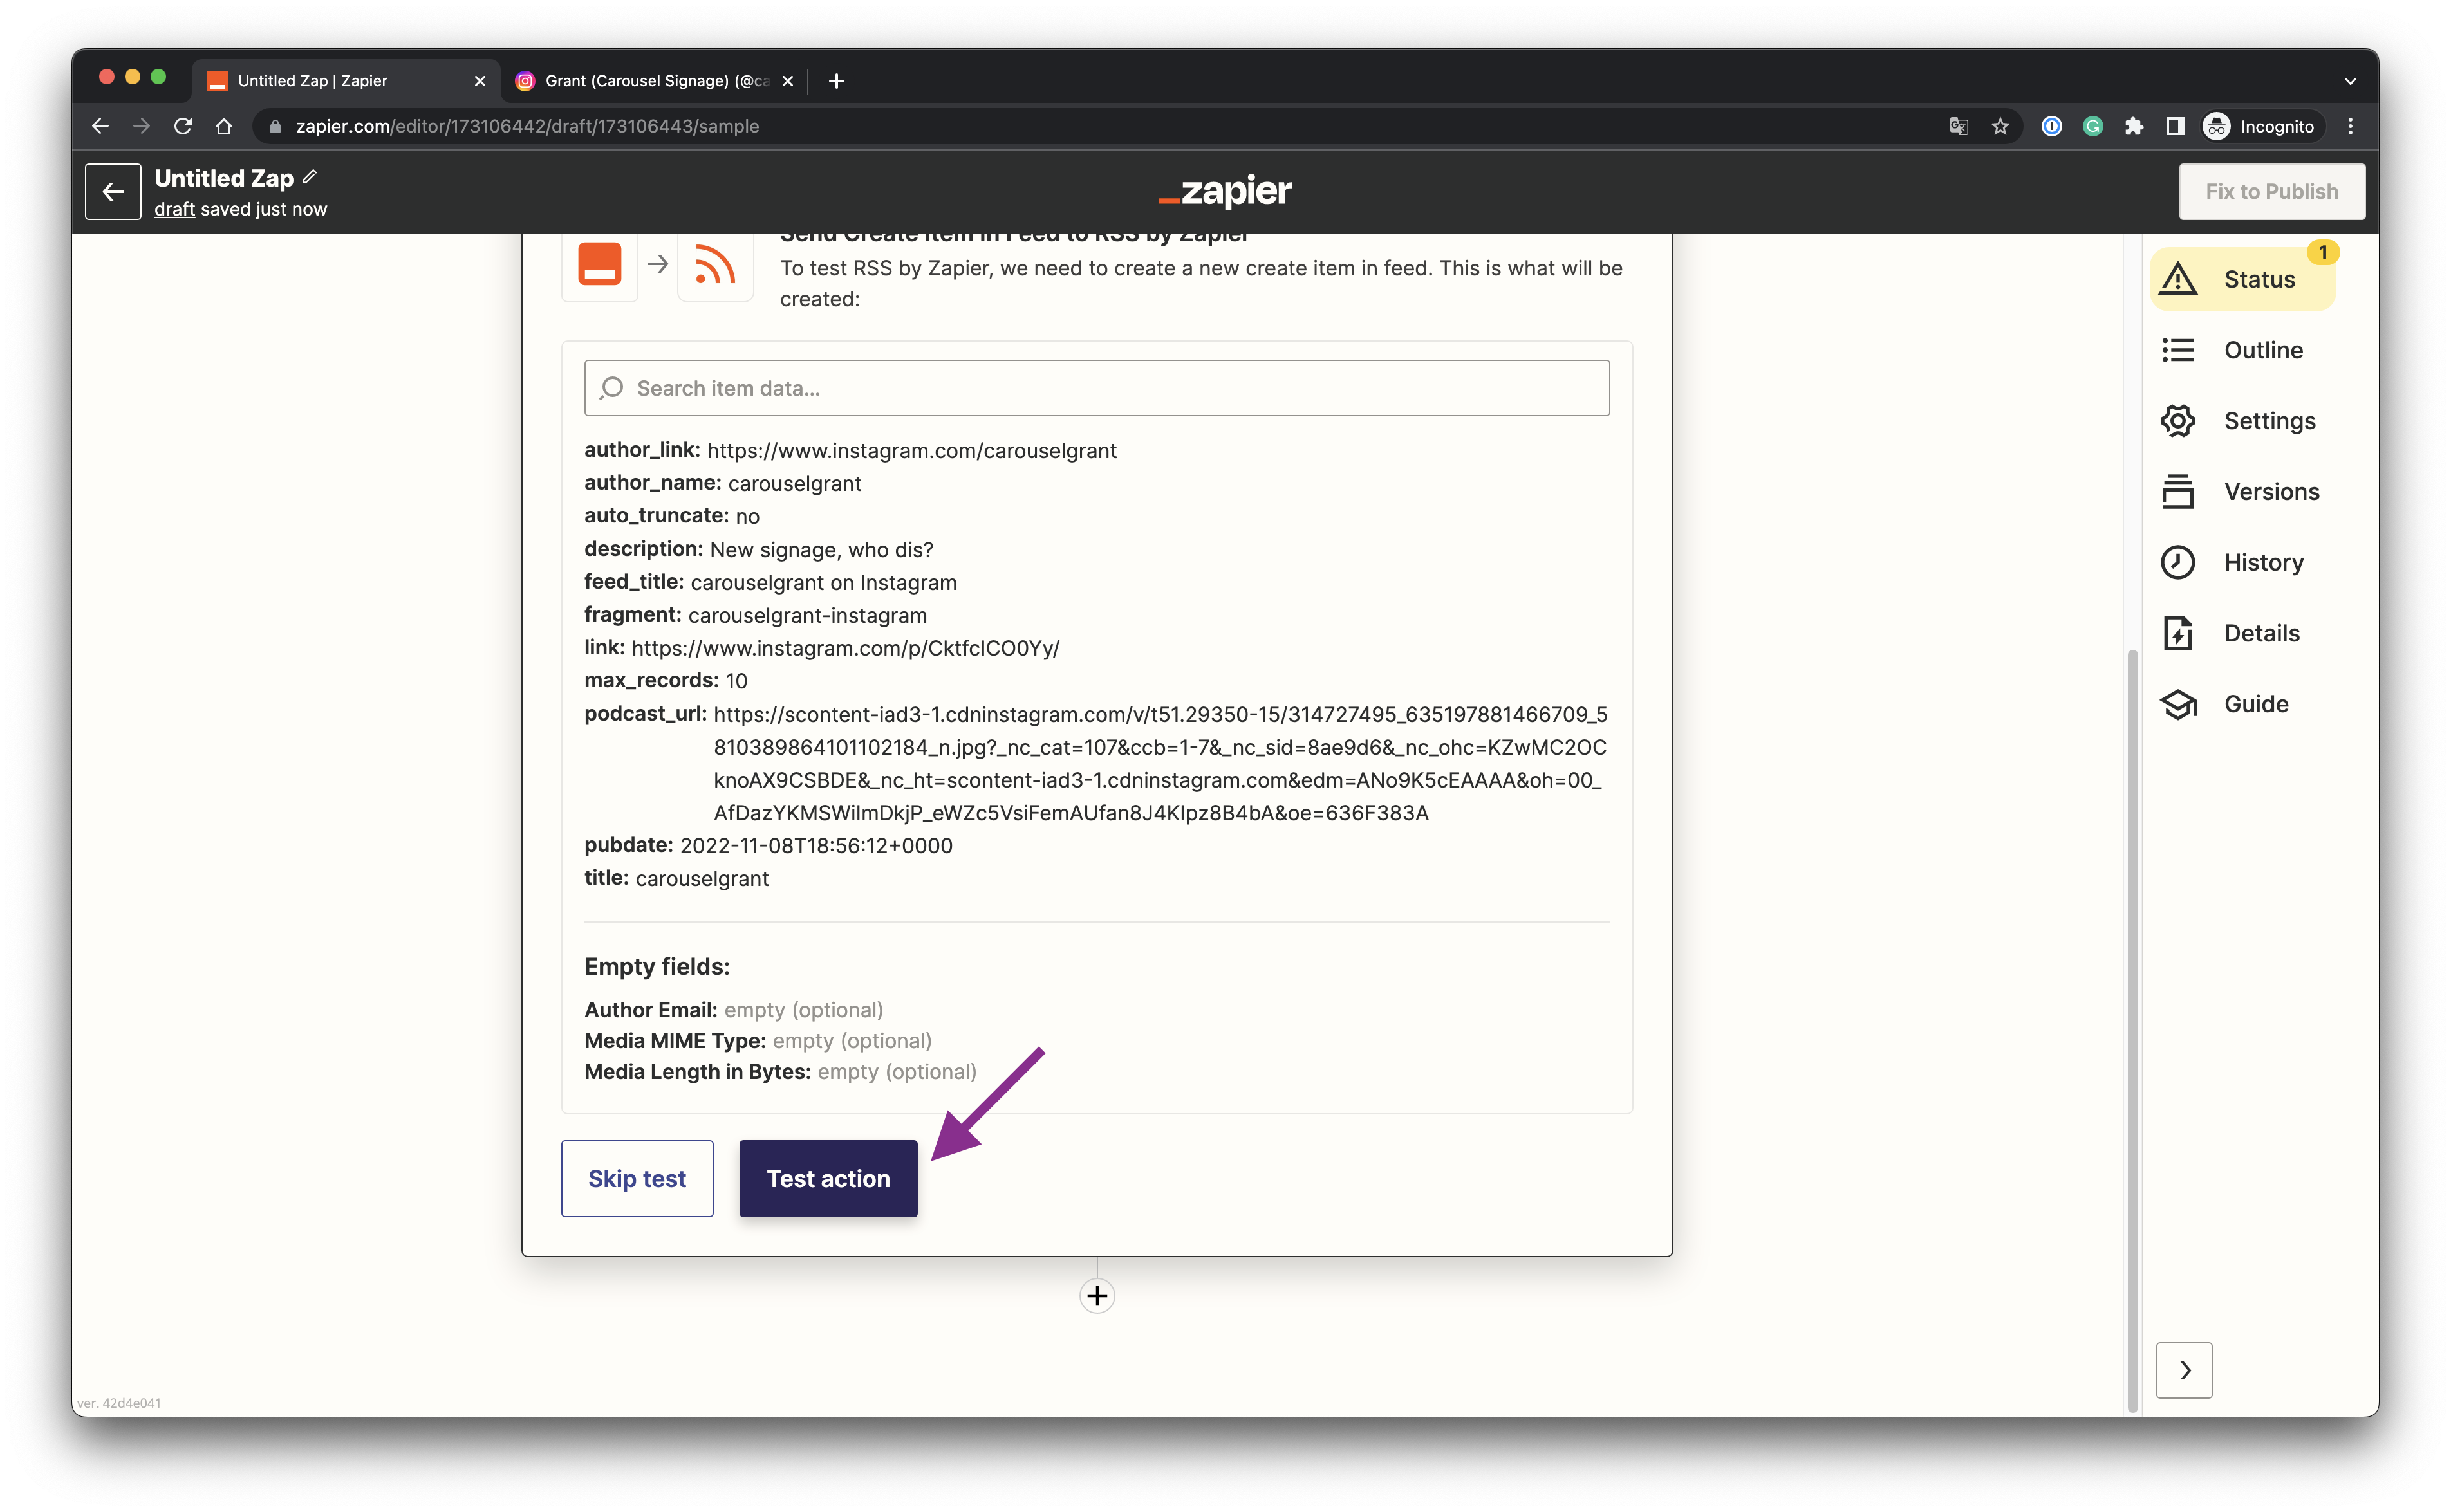The width and height of the screenshot is (2451, 1512).
Task: Click the Empty fields heading
Action: tap(657, 967)
